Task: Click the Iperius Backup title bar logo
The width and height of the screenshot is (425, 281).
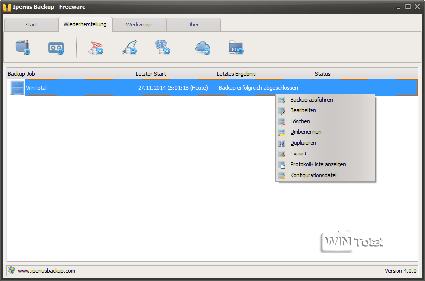Action: pos(6,7)
